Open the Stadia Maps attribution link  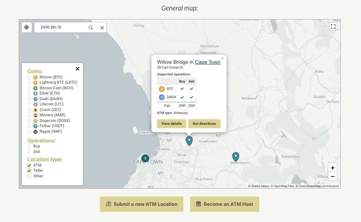click(260, 186)
